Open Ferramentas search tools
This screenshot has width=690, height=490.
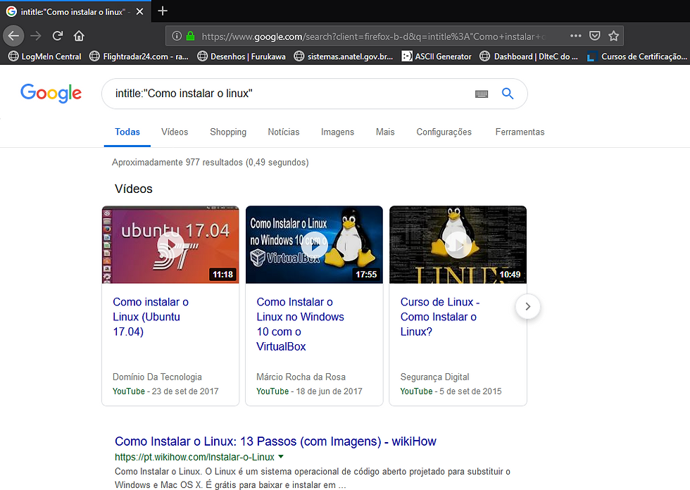point(520,132)
